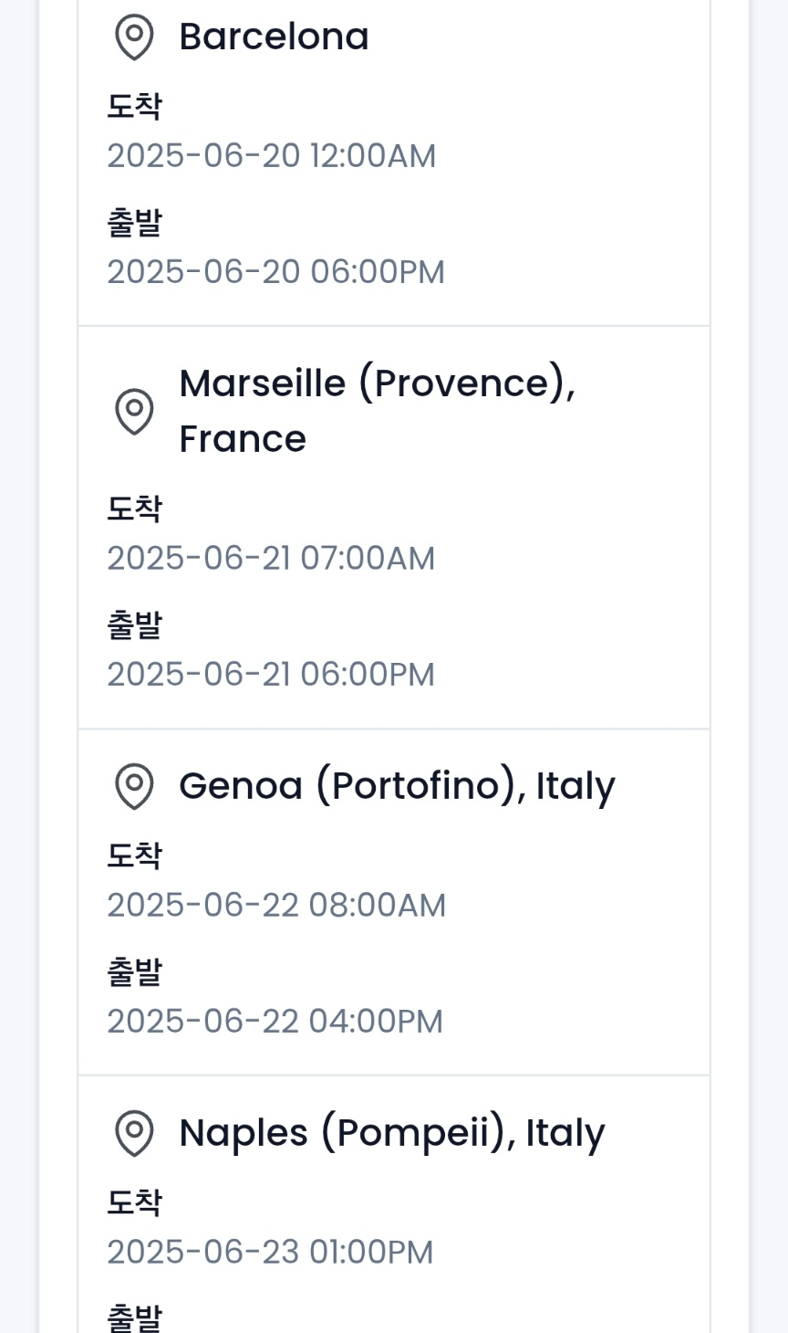The width and height of the screenshot is (788, 1333).
Task: Select the Marseille (Provence), France heading
Action: coord(378,411)
